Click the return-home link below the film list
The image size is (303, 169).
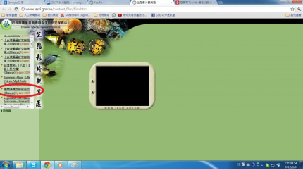6,111
